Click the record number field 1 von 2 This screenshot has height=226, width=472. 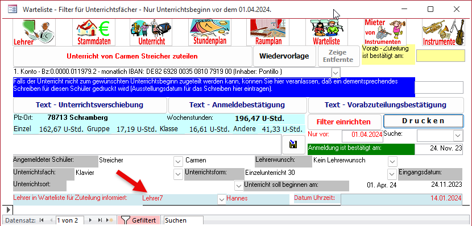point(70,220)
